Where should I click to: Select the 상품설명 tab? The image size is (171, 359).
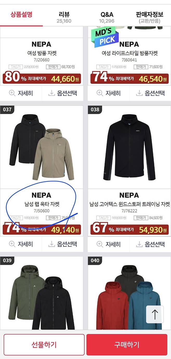coord(21,14)
